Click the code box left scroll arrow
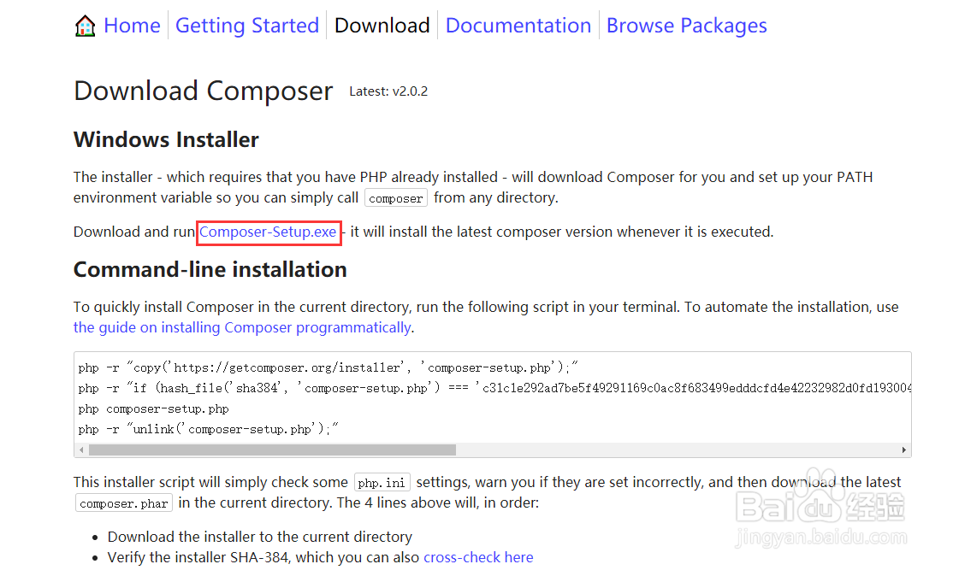The width and height of the screenshot is (959, 570). click(81, 450)
